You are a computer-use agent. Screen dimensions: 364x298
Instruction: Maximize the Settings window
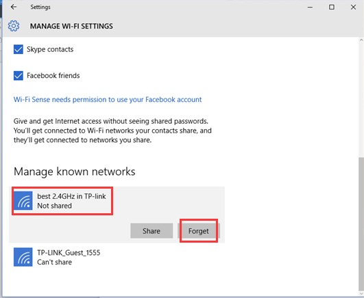332,8
